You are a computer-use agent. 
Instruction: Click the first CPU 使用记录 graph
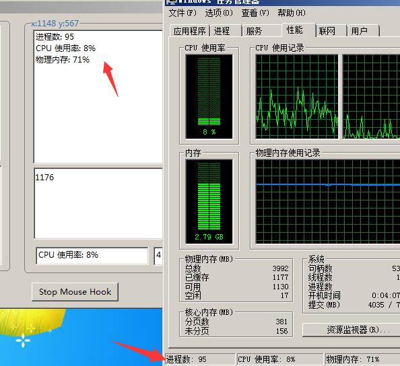[x=297, y=97]
